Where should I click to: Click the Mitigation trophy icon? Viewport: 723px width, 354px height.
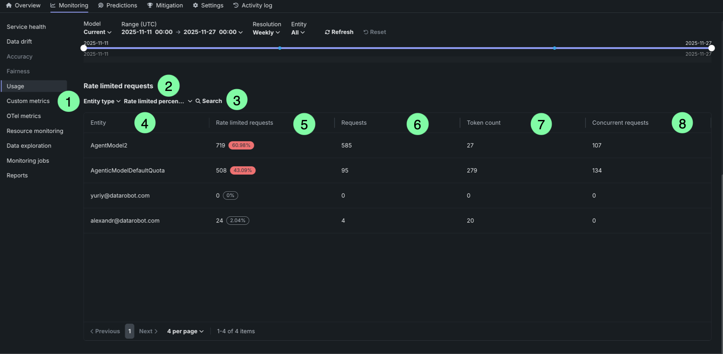150,5
